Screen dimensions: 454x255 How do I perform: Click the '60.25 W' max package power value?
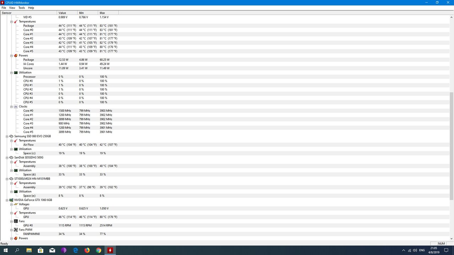tap(105, 60)
